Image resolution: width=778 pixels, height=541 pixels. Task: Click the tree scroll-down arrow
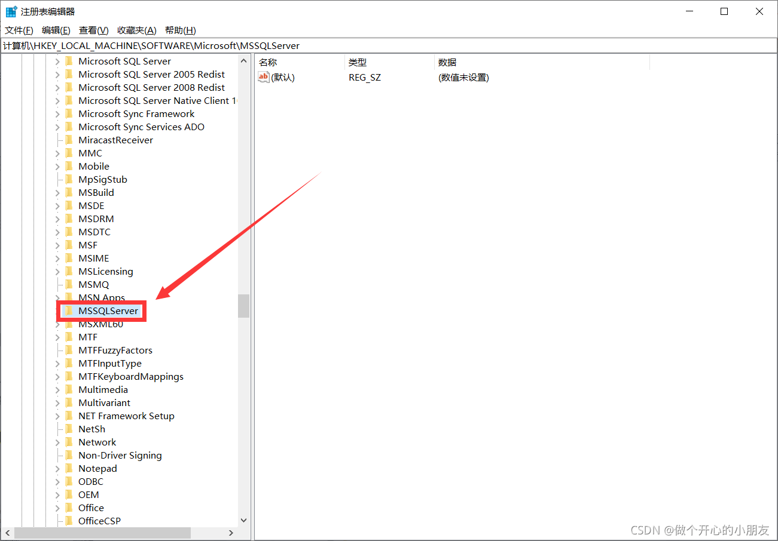[243, 521]
